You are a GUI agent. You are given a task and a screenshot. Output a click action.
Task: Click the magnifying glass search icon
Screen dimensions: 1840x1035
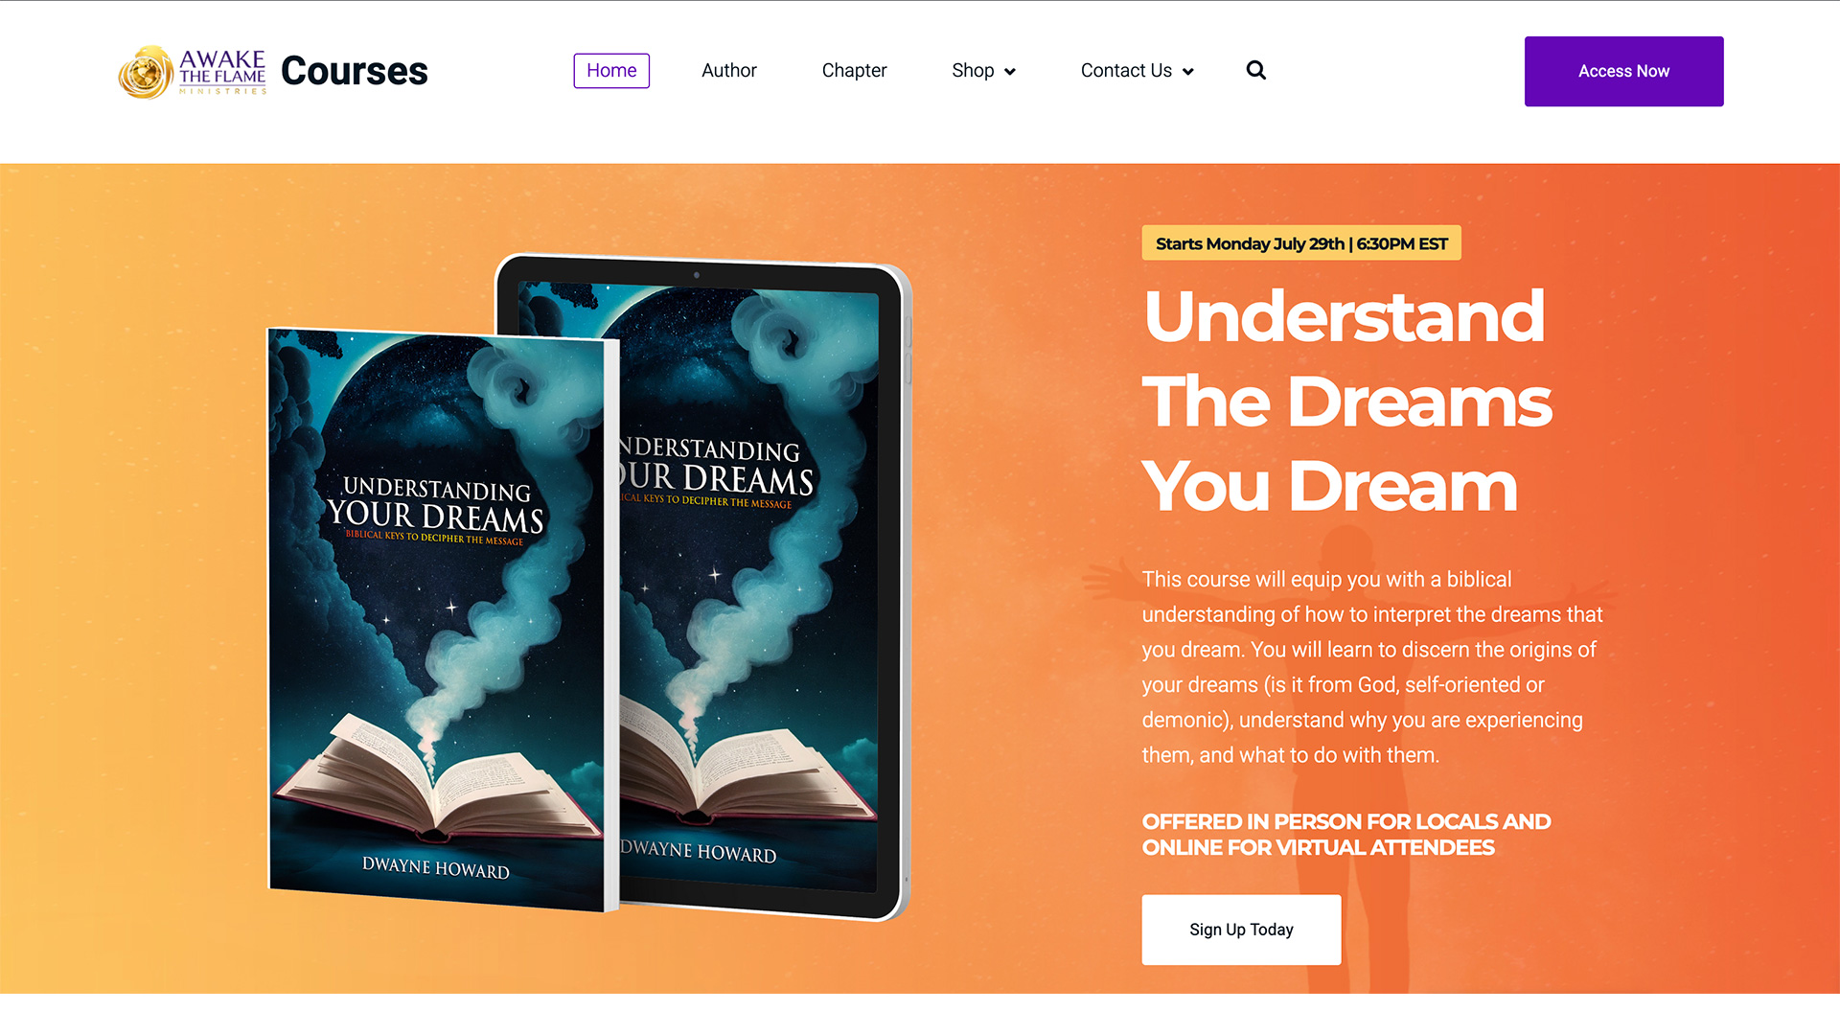pos(1255,70)
